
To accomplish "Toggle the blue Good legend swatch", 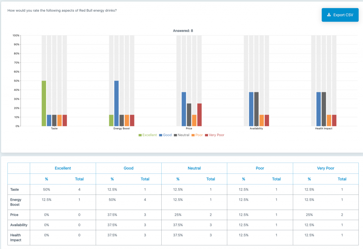I will pos(161,135).
